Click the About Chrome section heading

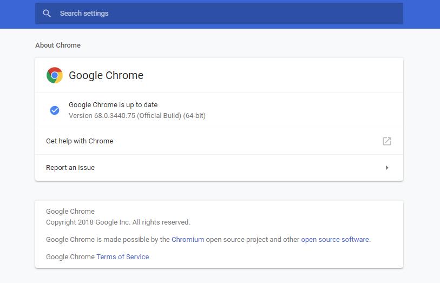pos(58,45)
